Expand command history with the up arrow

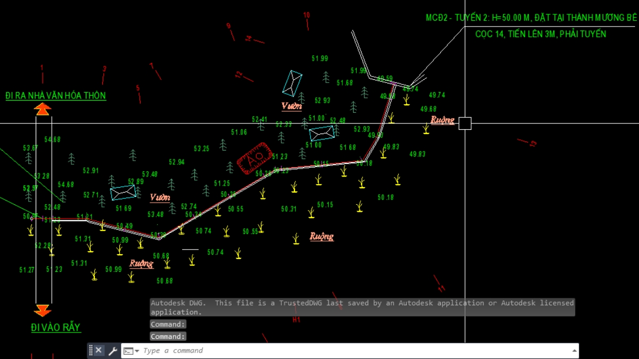point(574,350)
